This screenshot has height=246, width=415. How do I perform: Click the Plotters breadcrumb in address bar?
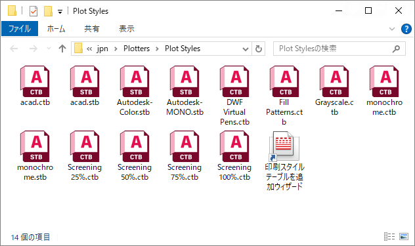tap(137, 49)
